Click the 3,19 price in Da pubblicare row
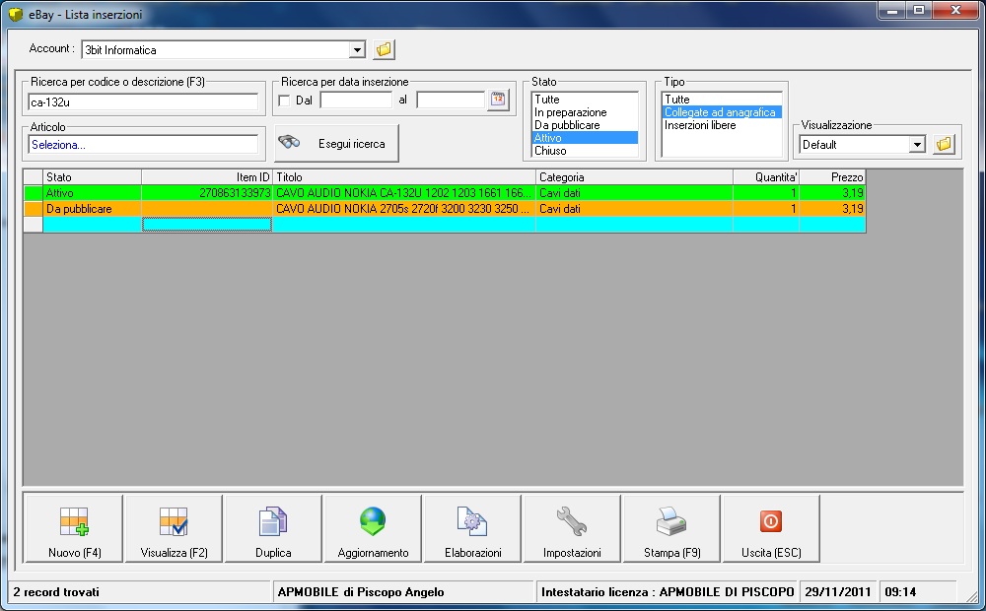The image size is (986, 611). tap(832, 209)
